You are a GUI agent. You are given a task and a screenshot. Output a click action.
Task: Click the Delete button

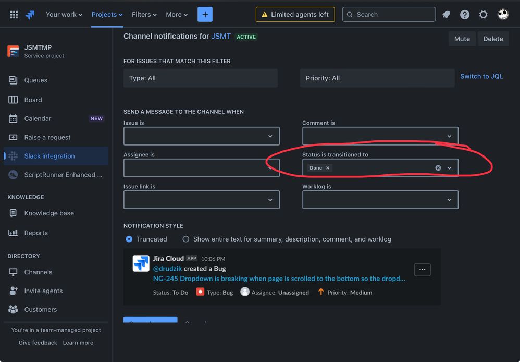493,39
